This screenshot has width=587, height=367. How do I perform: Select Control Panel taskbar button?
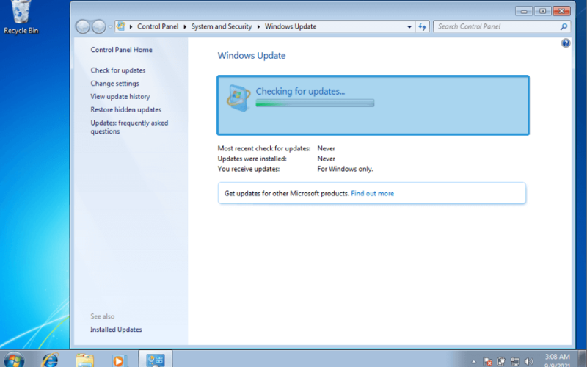tap(156, 359)
